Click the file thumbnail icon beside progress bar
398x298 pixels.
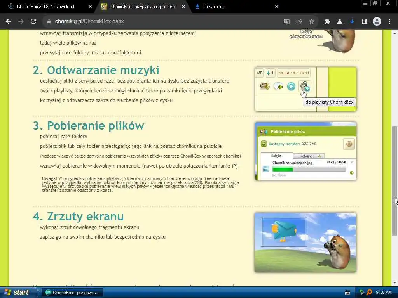[x=266, y=169]
